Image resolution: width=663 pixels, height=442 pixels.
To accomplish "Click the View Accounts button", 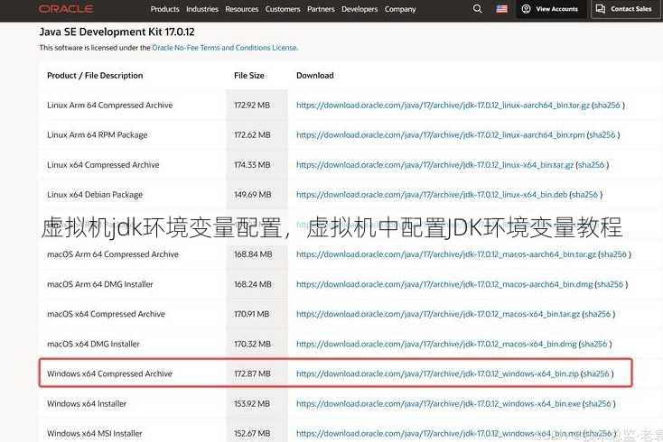I will click(x=550, y=9).
